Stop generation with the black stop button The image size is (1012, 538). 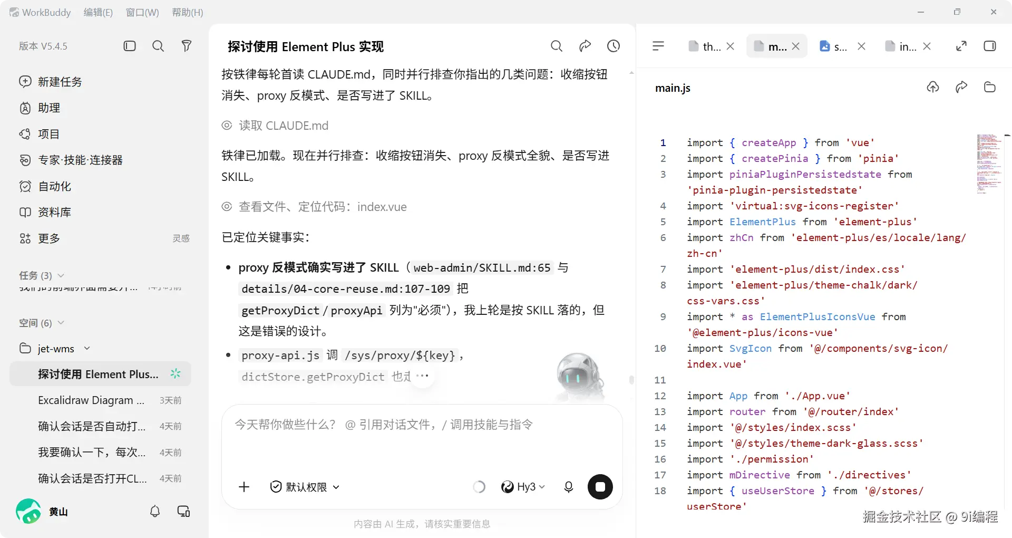tap(600, 487)
